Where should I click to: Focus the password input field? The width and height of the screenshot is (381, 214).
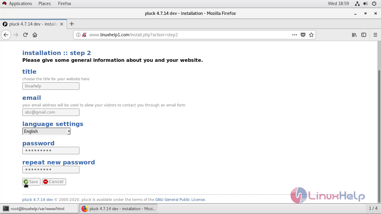(x=51, y=150)
